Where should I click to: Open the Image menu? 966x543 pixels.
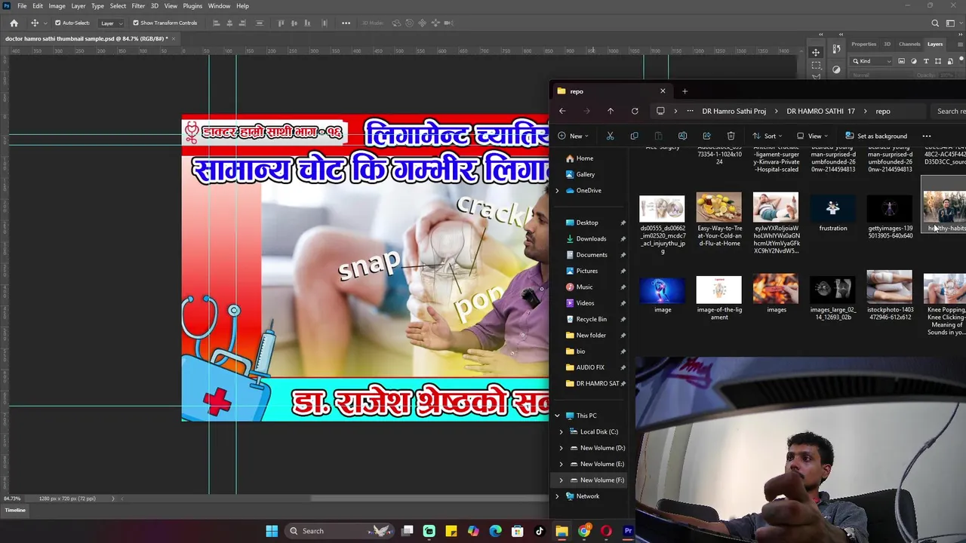pos(57,6)
